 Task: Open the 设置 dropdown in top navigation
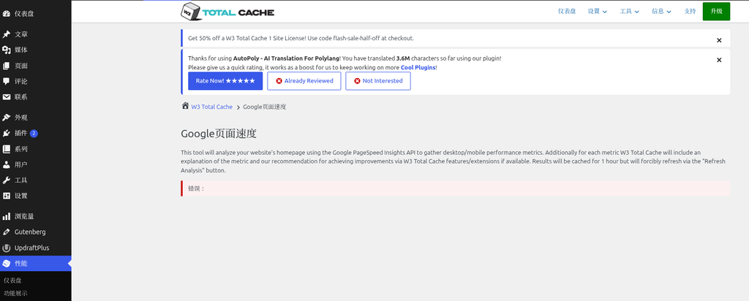597,12
